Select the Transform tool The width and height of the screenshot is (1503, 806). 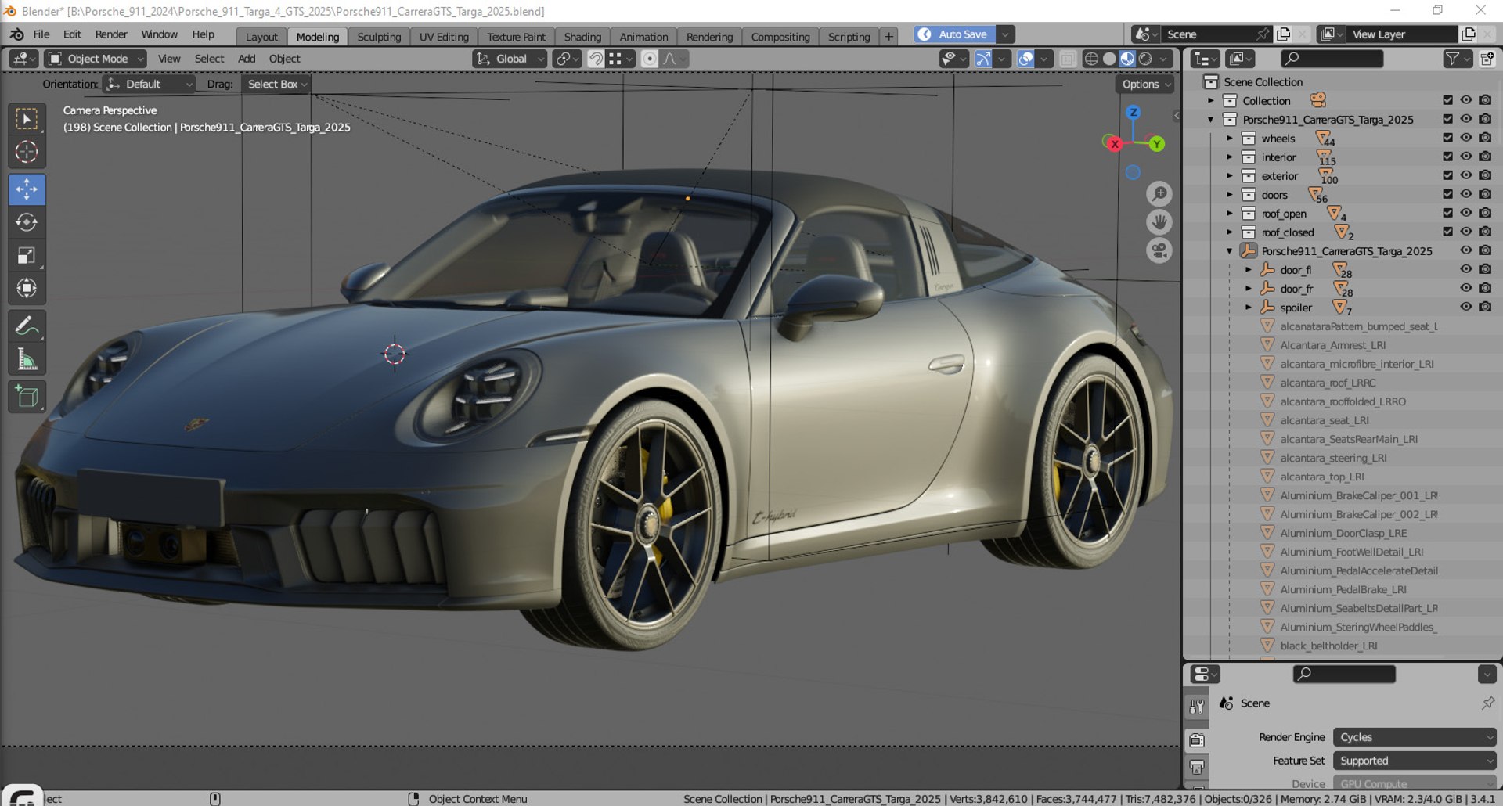pyautogui.click(x=27, y=288)
